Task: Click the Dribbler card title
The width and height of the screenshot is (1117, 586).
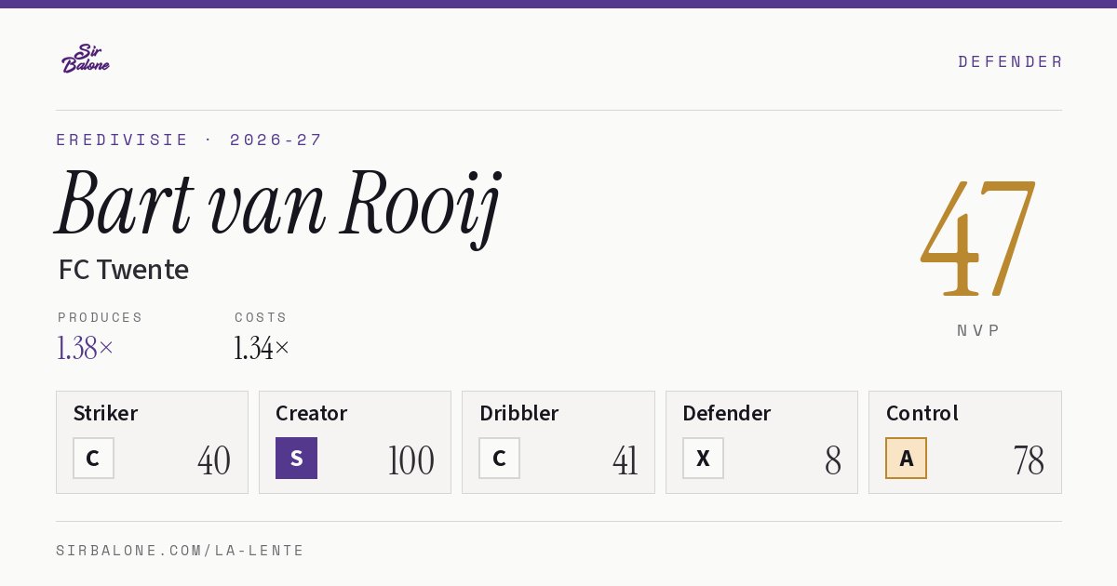Action: pyautogui.click(x=519, y=413)
